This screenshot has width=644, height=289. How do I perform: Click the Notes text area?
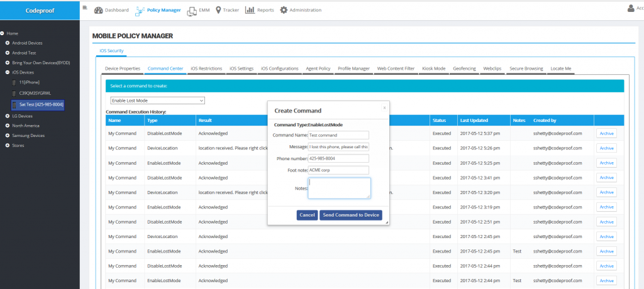tap(339, 188)
